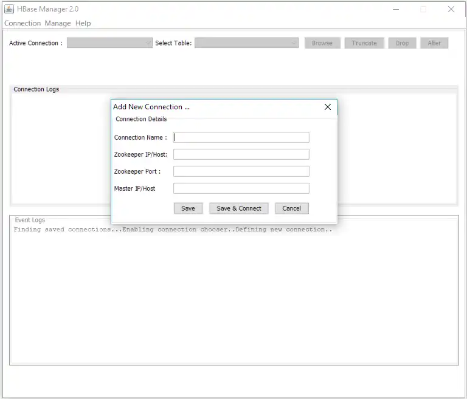This screenshot has width=467, height=399.
Task: Click the Connection Logs panel title
Action: click(x=36, y=89)
